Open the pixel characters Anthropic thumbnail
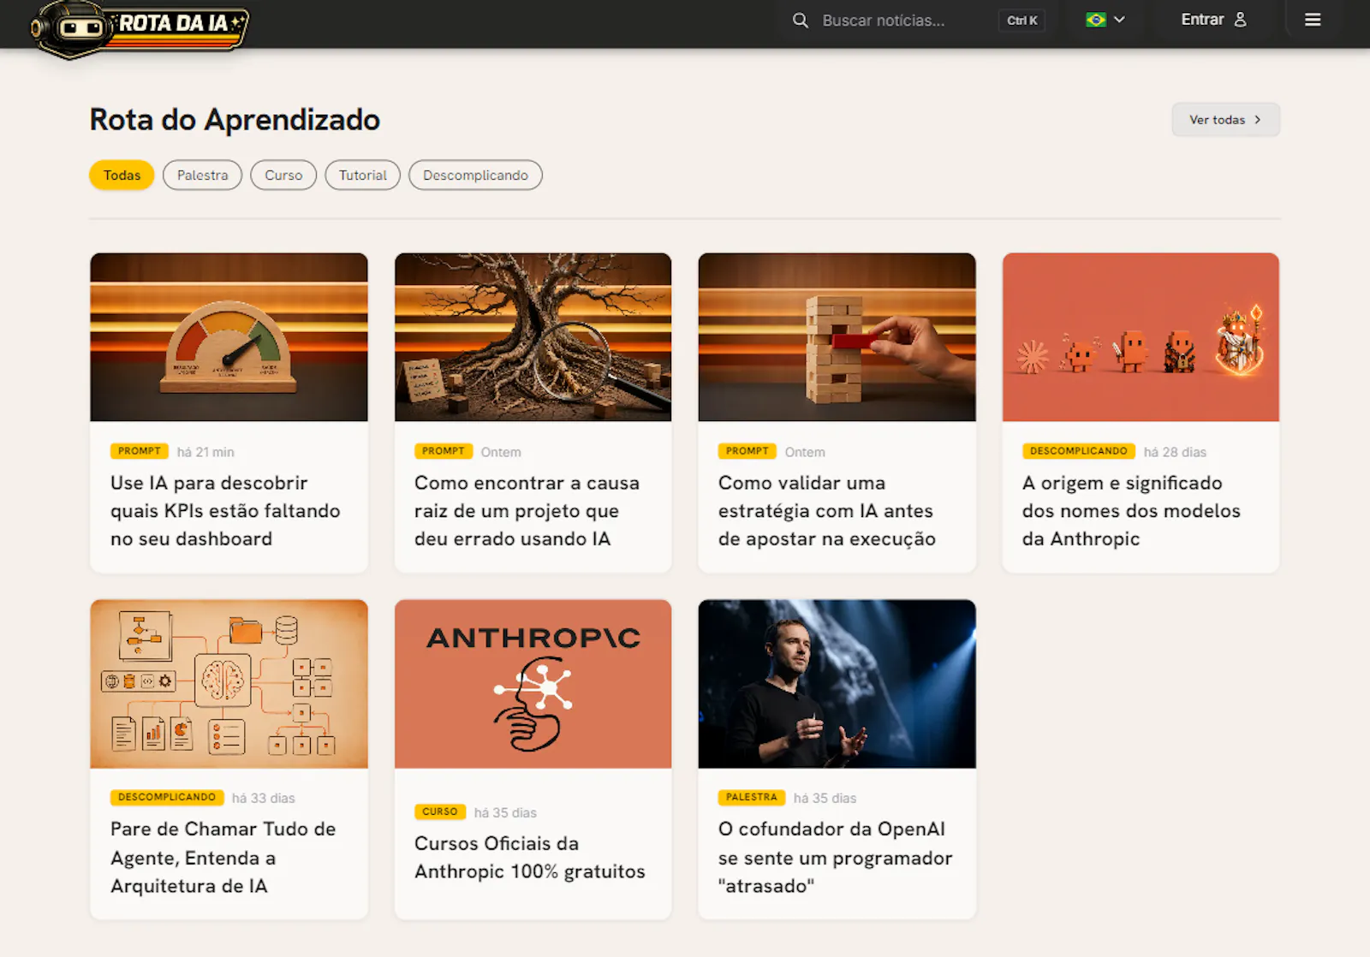The image size is (1370, 957). tap(1141, 337)
